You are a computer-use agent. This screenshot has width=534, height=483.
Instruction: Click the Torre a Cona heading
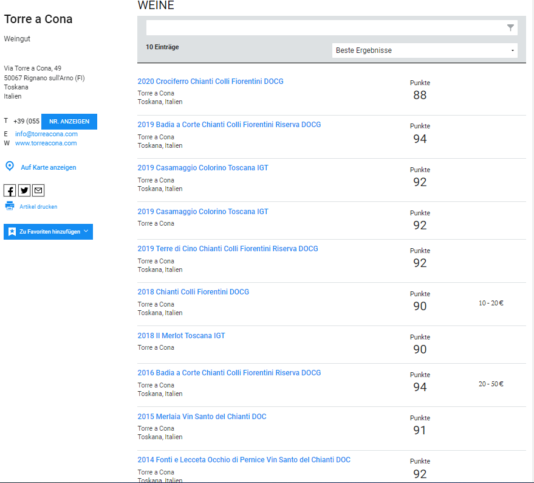pyautogui.click(x=38, y=19)
